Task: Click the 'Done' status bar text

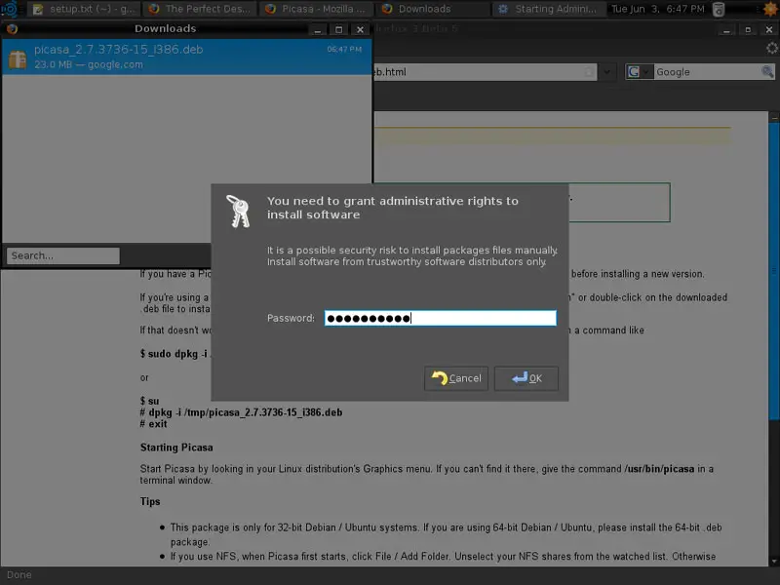Action: pos(19,575)
